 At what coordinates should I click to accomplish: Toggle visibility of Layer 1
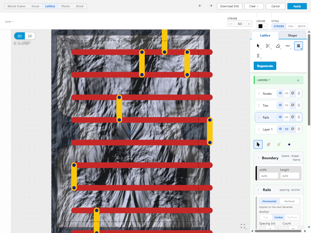[x=280, y=129]
